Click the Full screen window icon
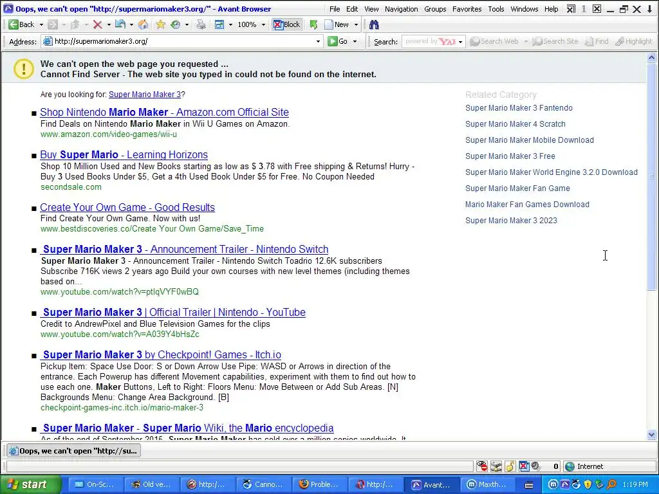The image size is (659, 494). point(219,25)
